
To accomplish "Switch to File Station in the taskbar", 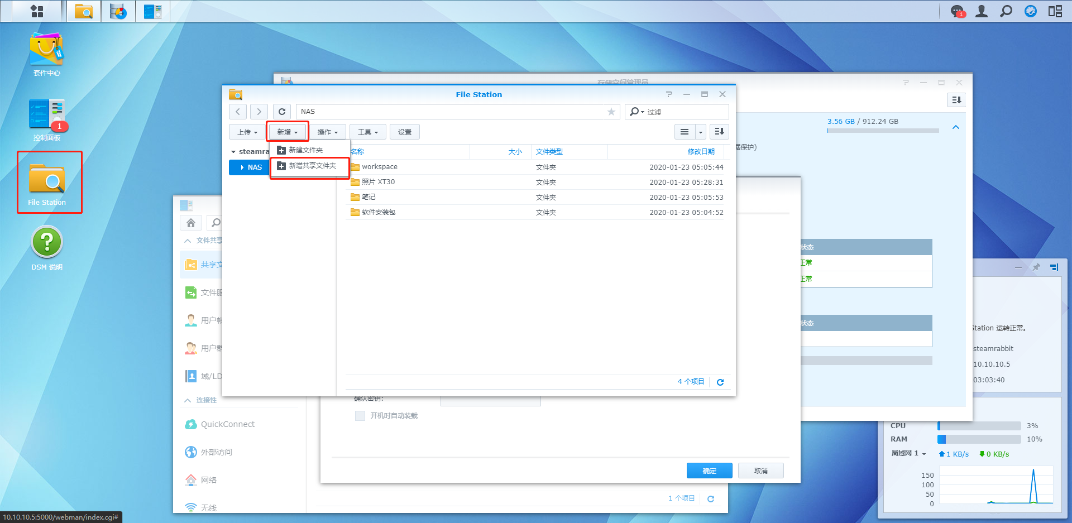I will (84, 11).
